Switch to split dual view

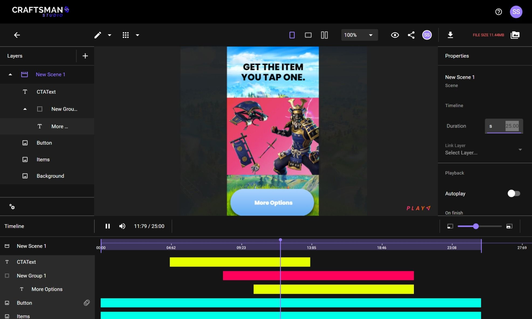pyautogui.click(x=324, y=35)
